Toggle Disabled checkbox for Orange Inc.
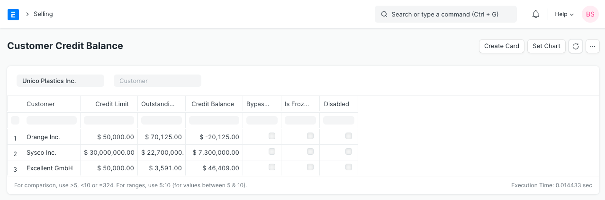 (348, 136)
